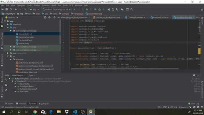
Task: Expand the Load build node
Action: [x=15, y=84]
